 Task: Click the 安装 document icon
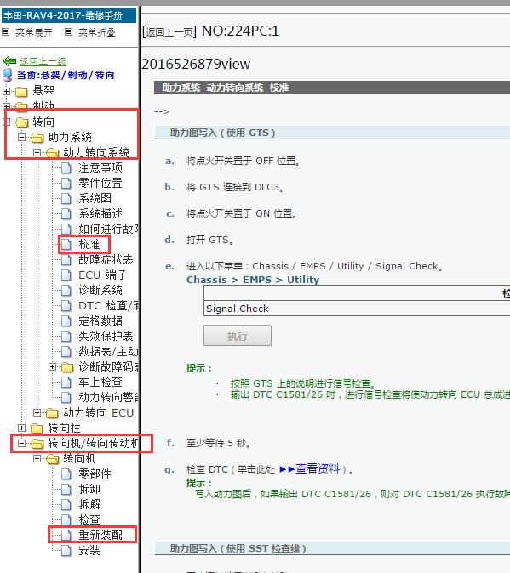point(66,551)
